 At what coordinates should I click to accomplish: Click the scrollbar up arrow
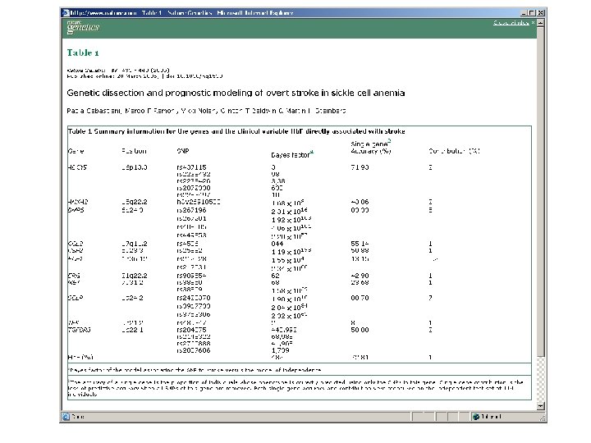point(540,23)
